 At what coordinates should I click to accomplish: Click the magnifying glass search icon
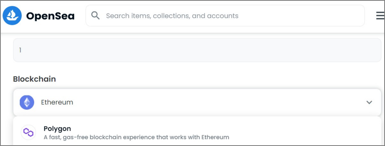[x=95, y=15]
